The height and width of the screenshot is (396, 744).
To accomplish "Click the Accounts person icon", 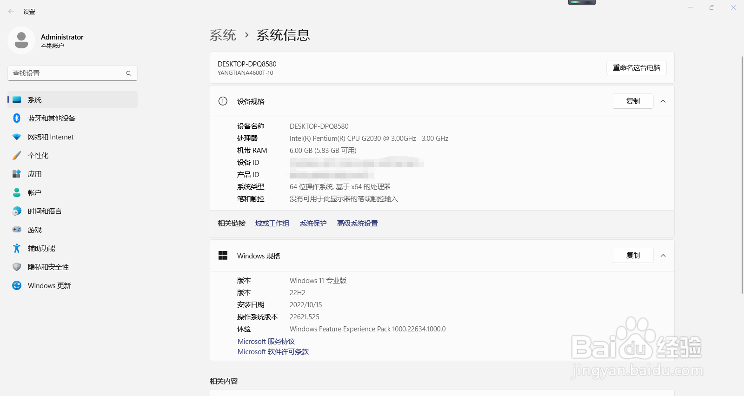I will (x=17, y=192).
